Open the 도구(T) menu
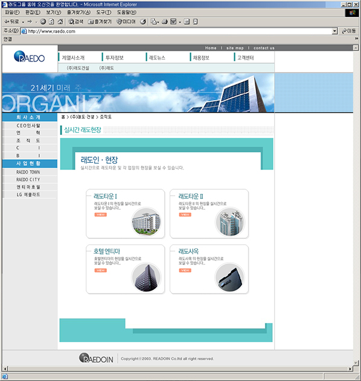Viewport: 361px width, 381px height. (x=104, y=13)
